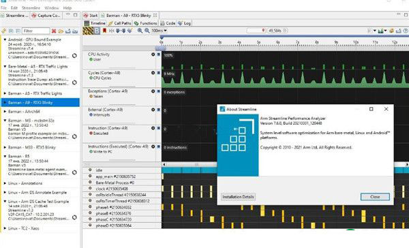409x248 pixels.
Task: Open External (Cortex-A9) chart settings gear
Action: 153,110
